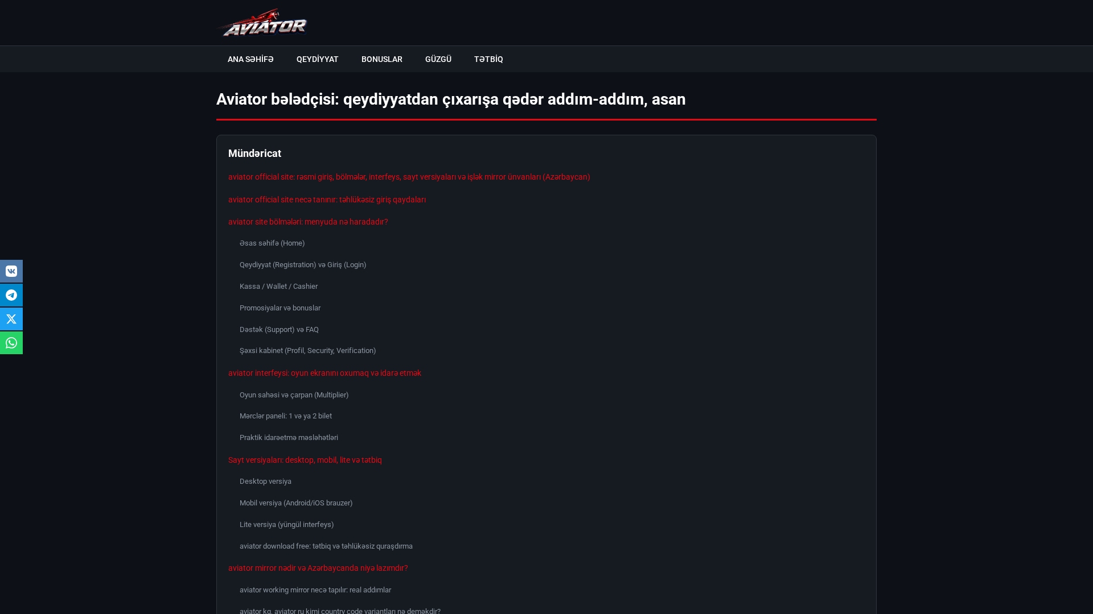The image size is (1093, 614).
Task: Open 'Desktop versiya' contents link
Action: pos(266,482)
